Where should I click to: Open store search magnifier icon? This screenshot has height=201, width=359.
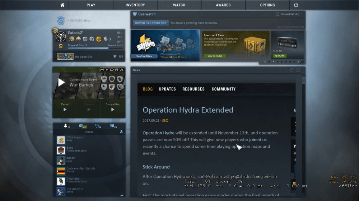pos(302,62)
